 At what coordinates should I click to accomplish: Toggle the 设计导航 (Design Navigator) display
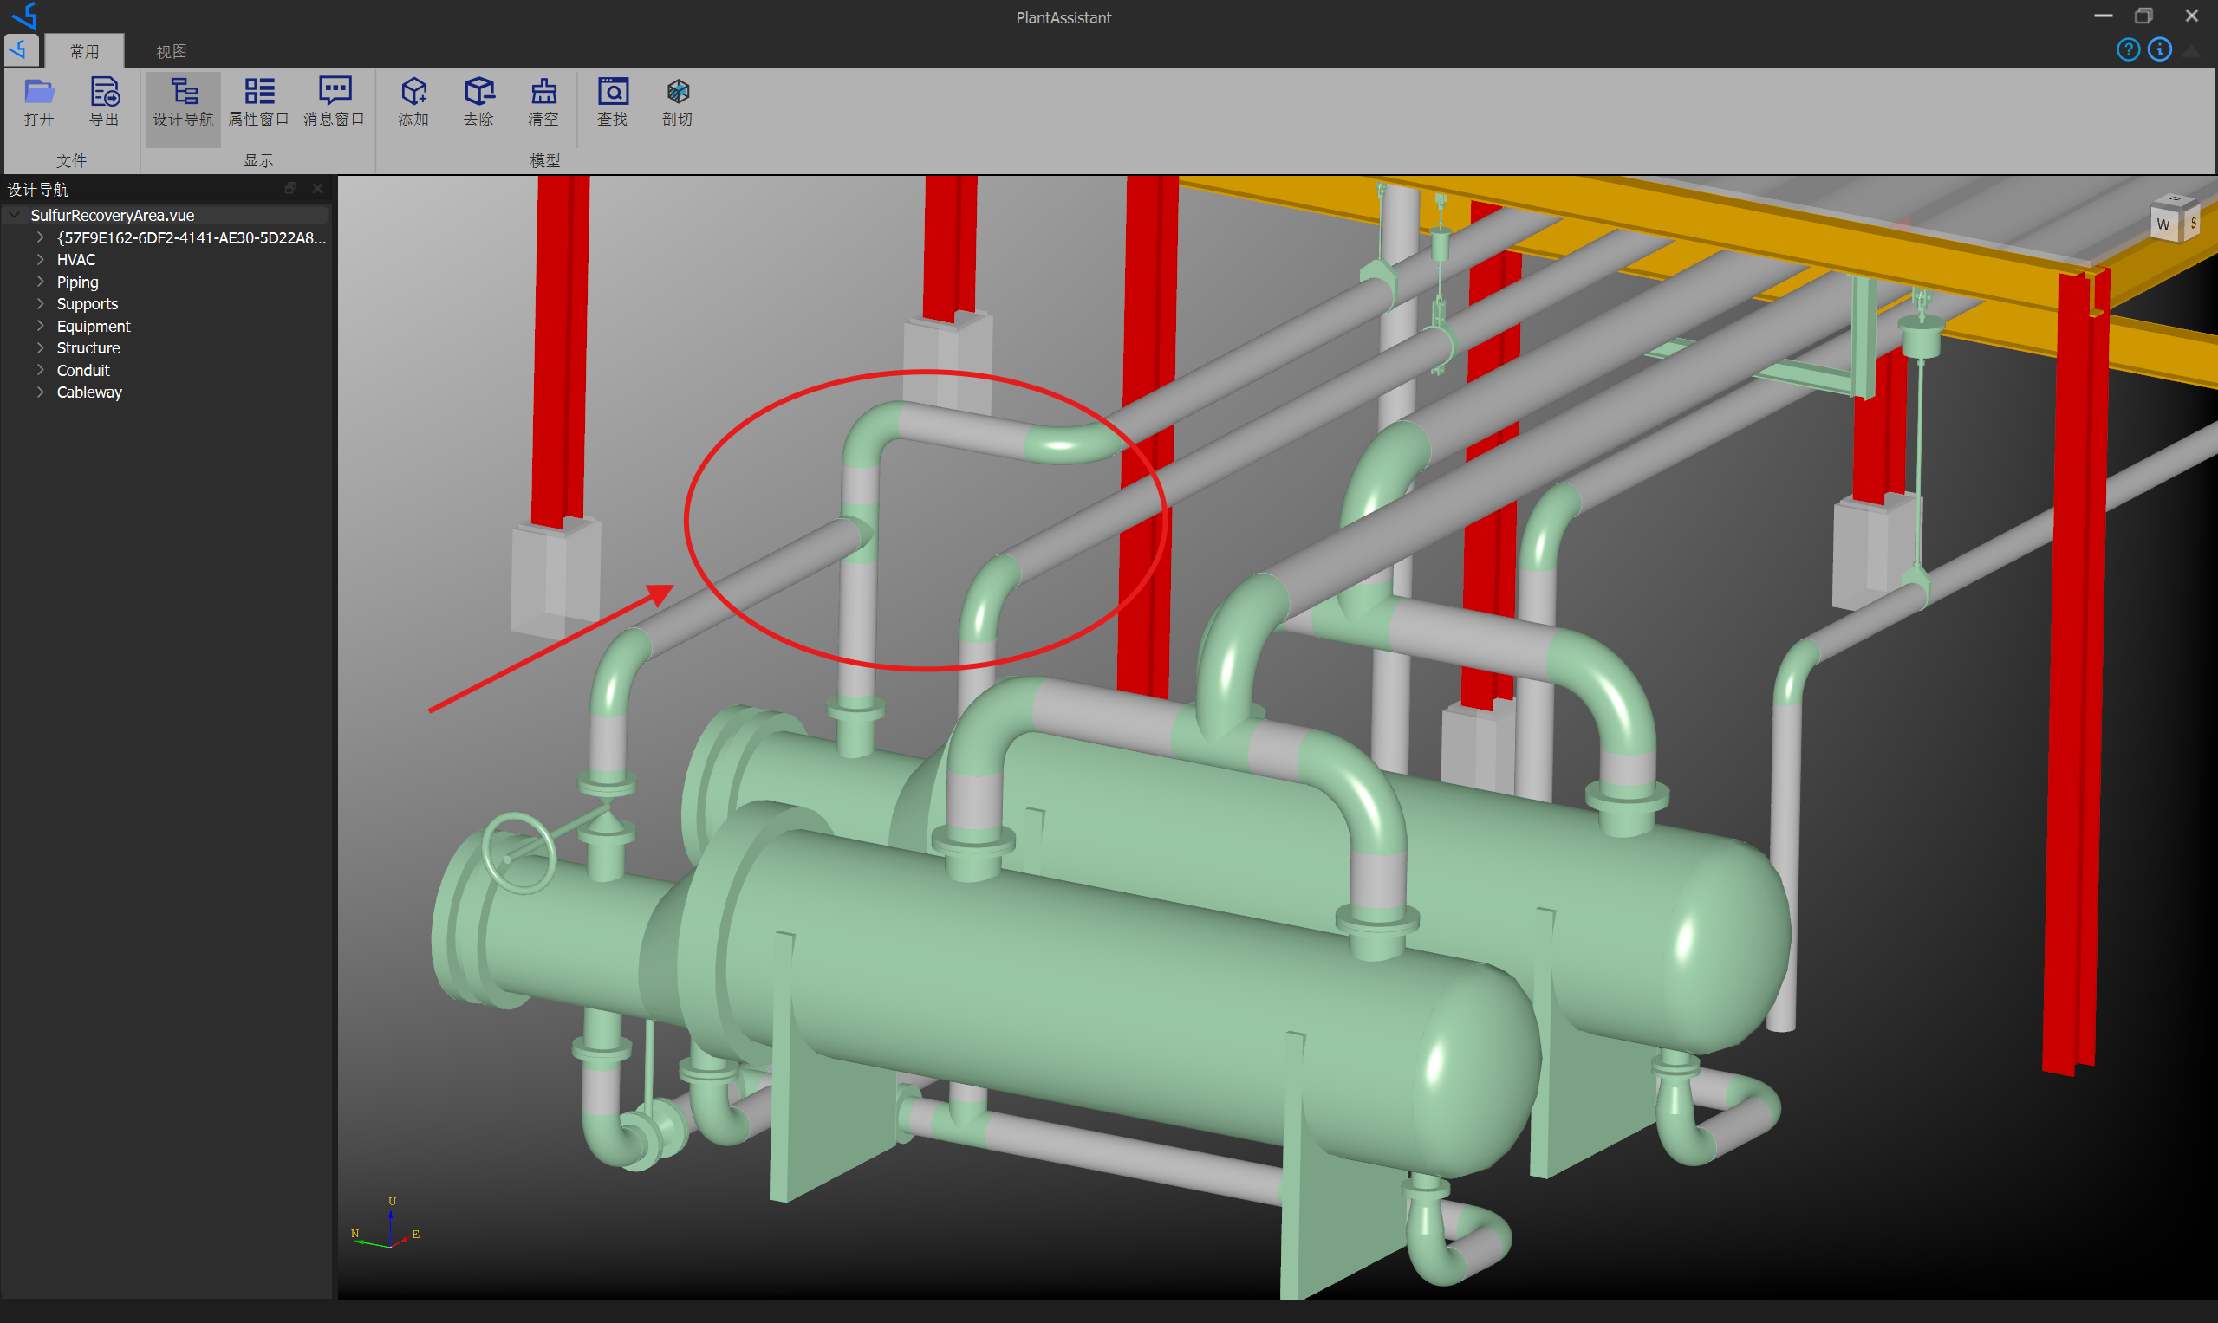pyautogui.click(x=182, y=101)
